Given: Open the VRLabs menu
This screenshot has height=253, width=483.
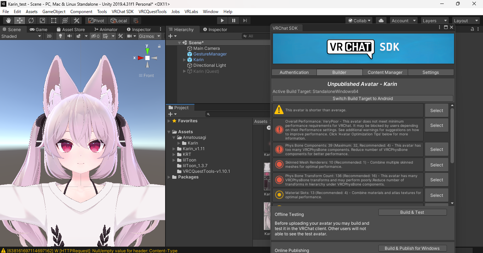Looking at the screenshot, I should pos(191,11).
